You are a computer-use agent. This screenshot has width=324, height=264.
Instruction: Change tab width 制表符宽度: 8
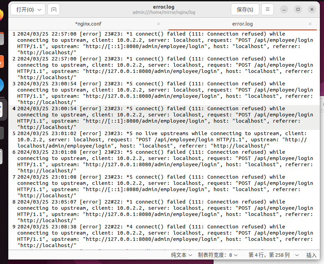click(218, 255)
